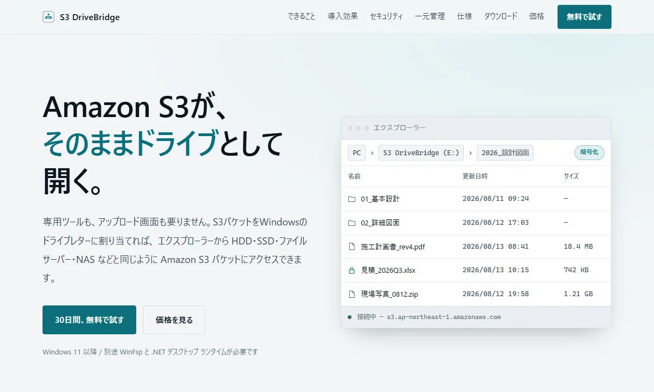
Task: Click the 接続中 status bar text
Action: tap(429, 317)
